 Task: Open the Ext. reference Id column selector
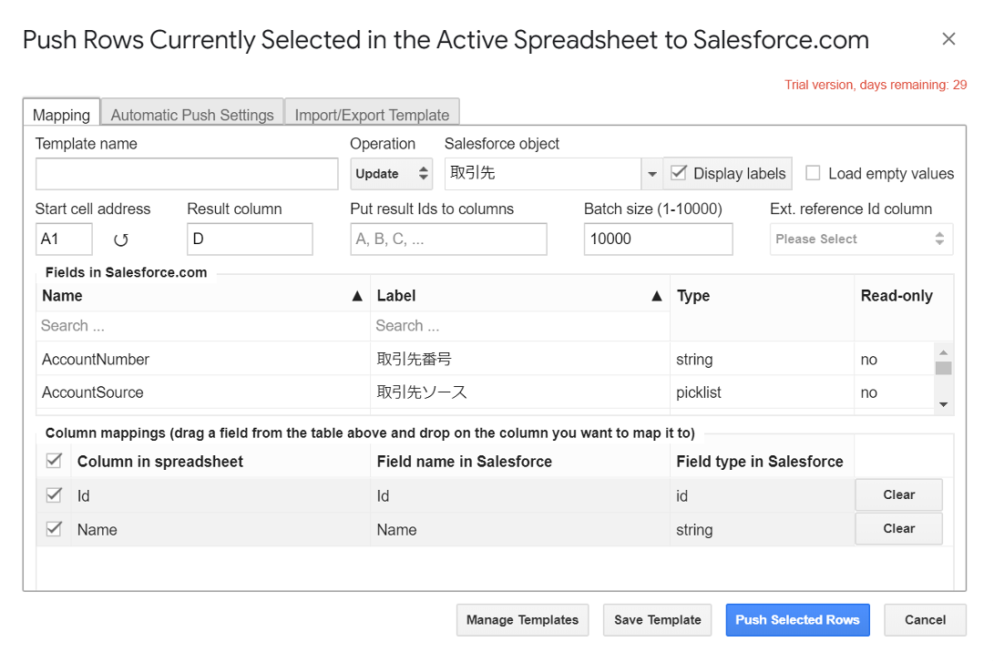point(861,239)
